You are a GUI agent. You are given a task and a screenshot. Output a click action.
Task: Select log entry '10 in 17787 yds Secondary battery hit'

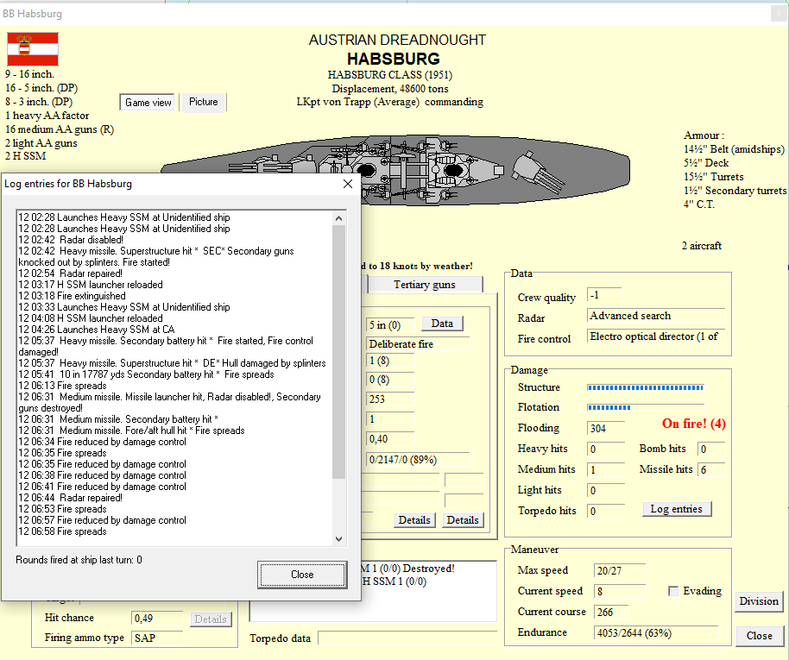(x=147, y=374)
